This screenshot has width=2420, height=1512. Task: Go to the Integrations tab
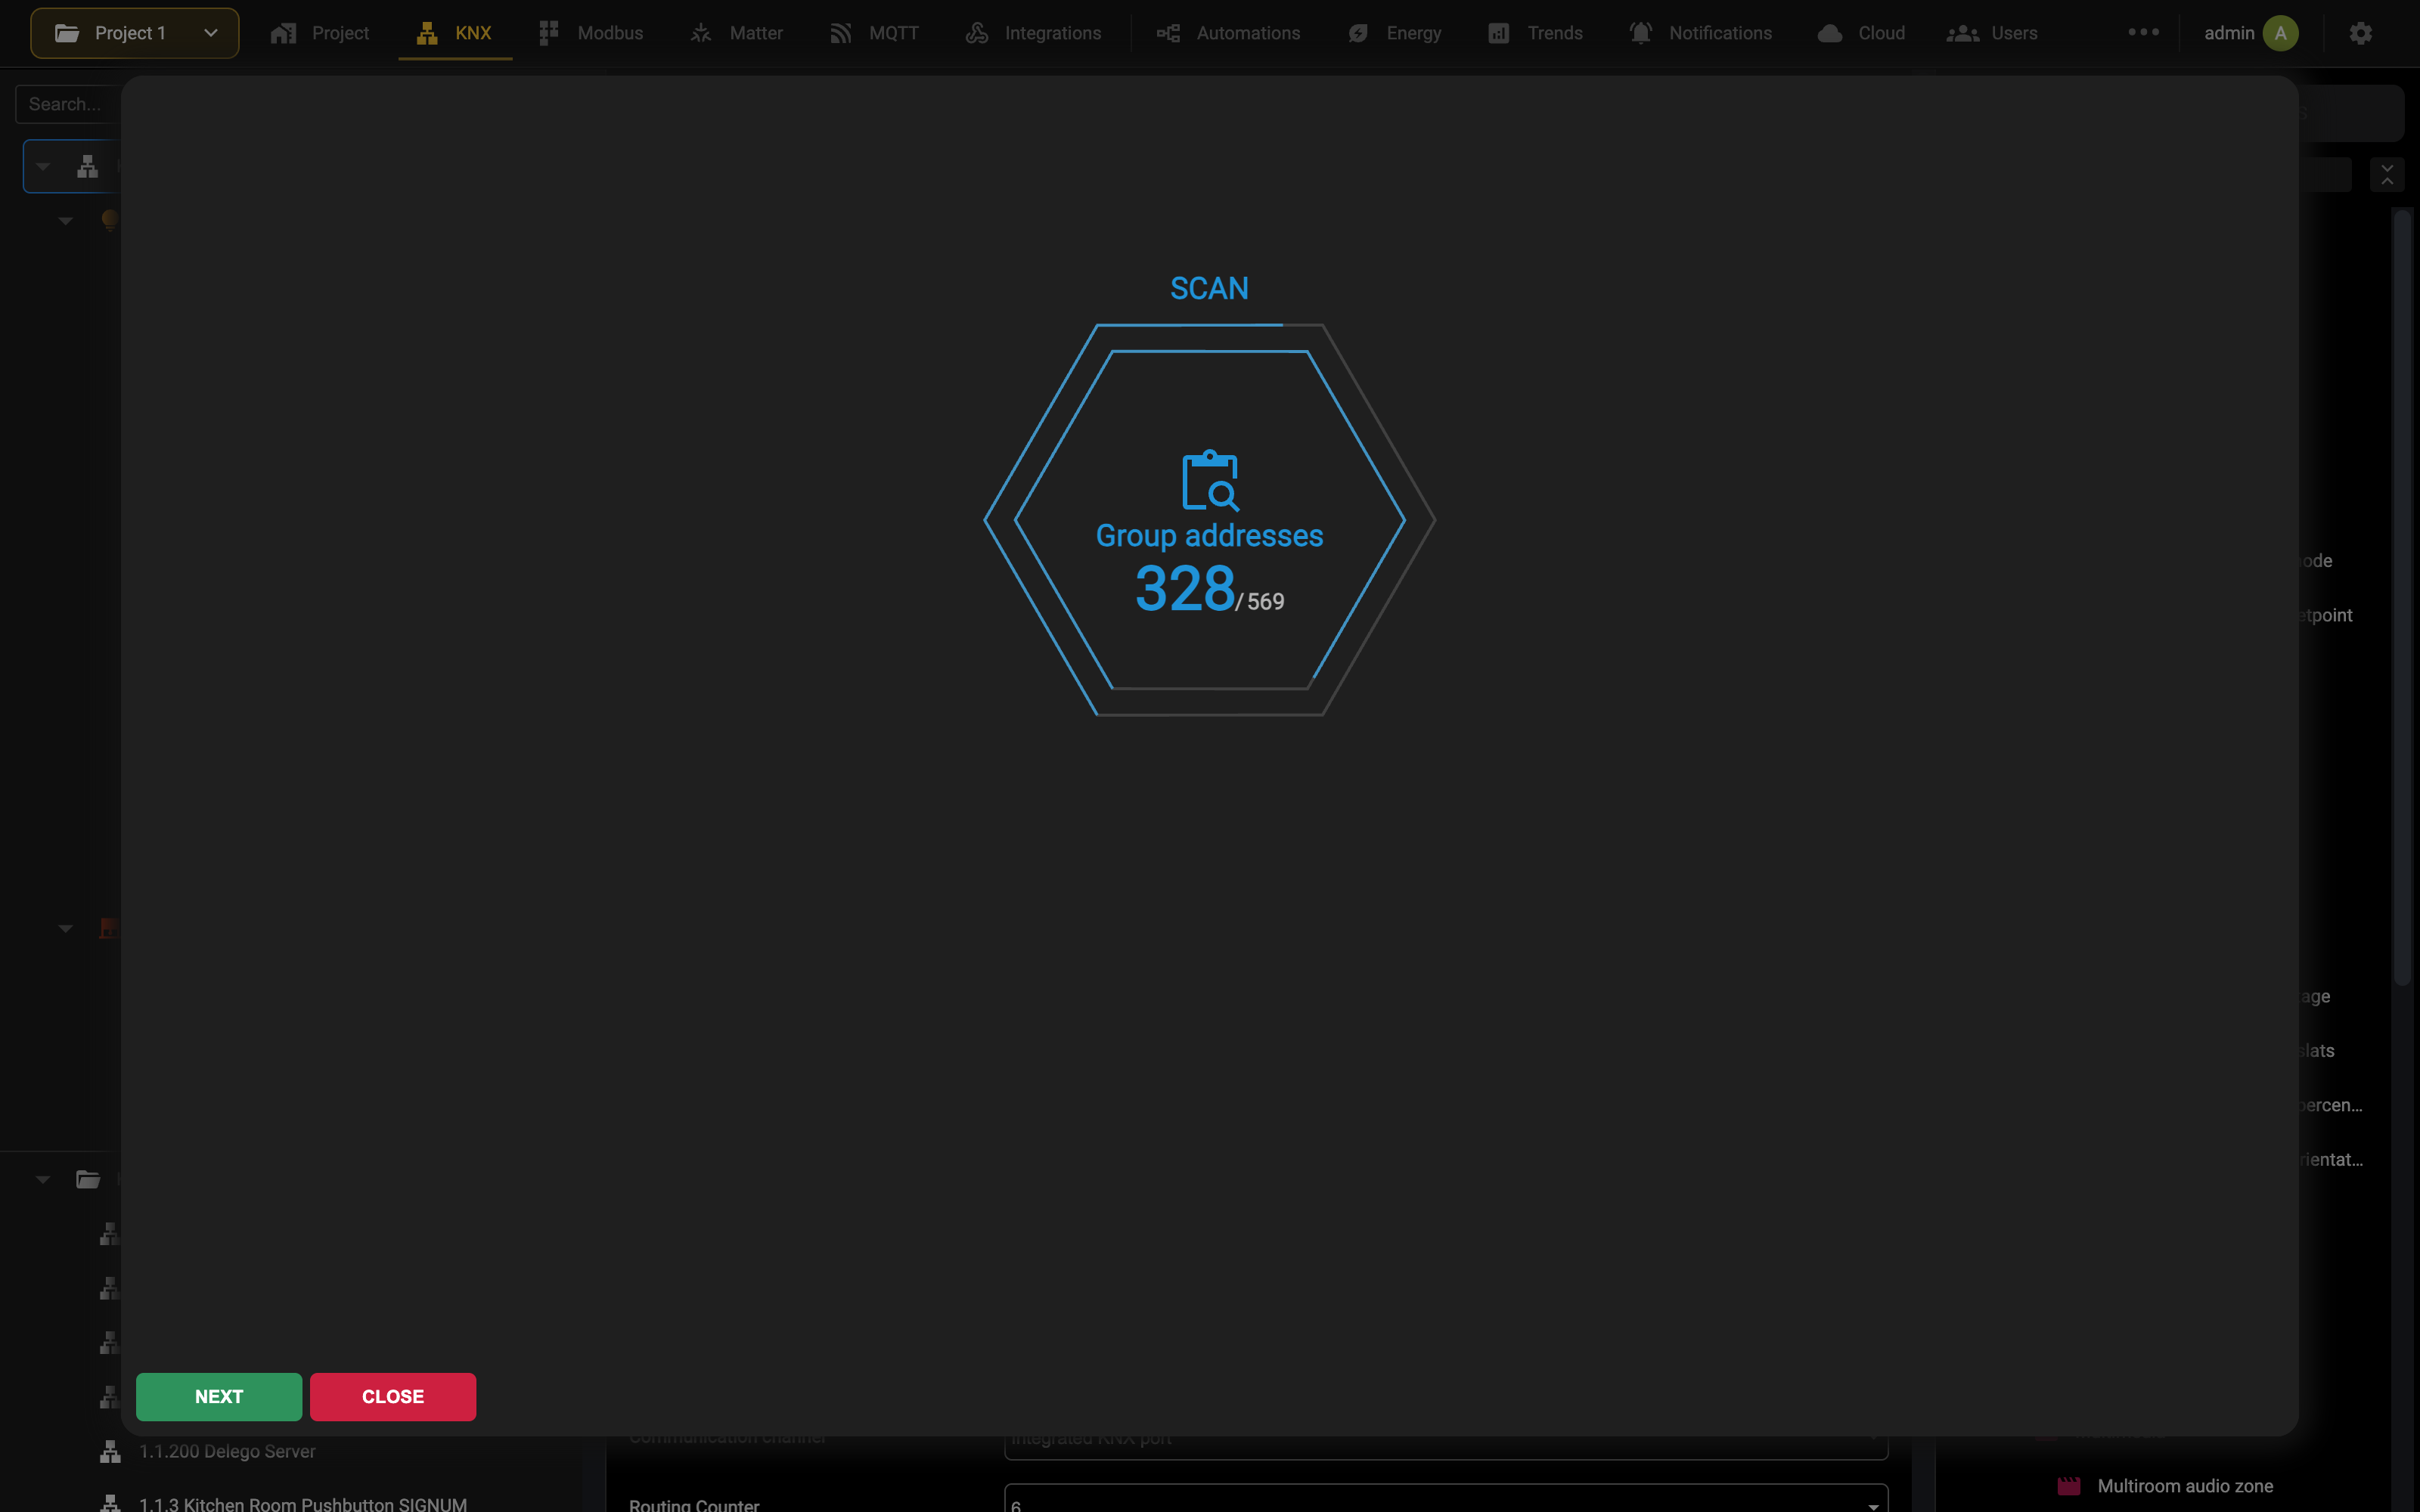[x=1033, y=33]
